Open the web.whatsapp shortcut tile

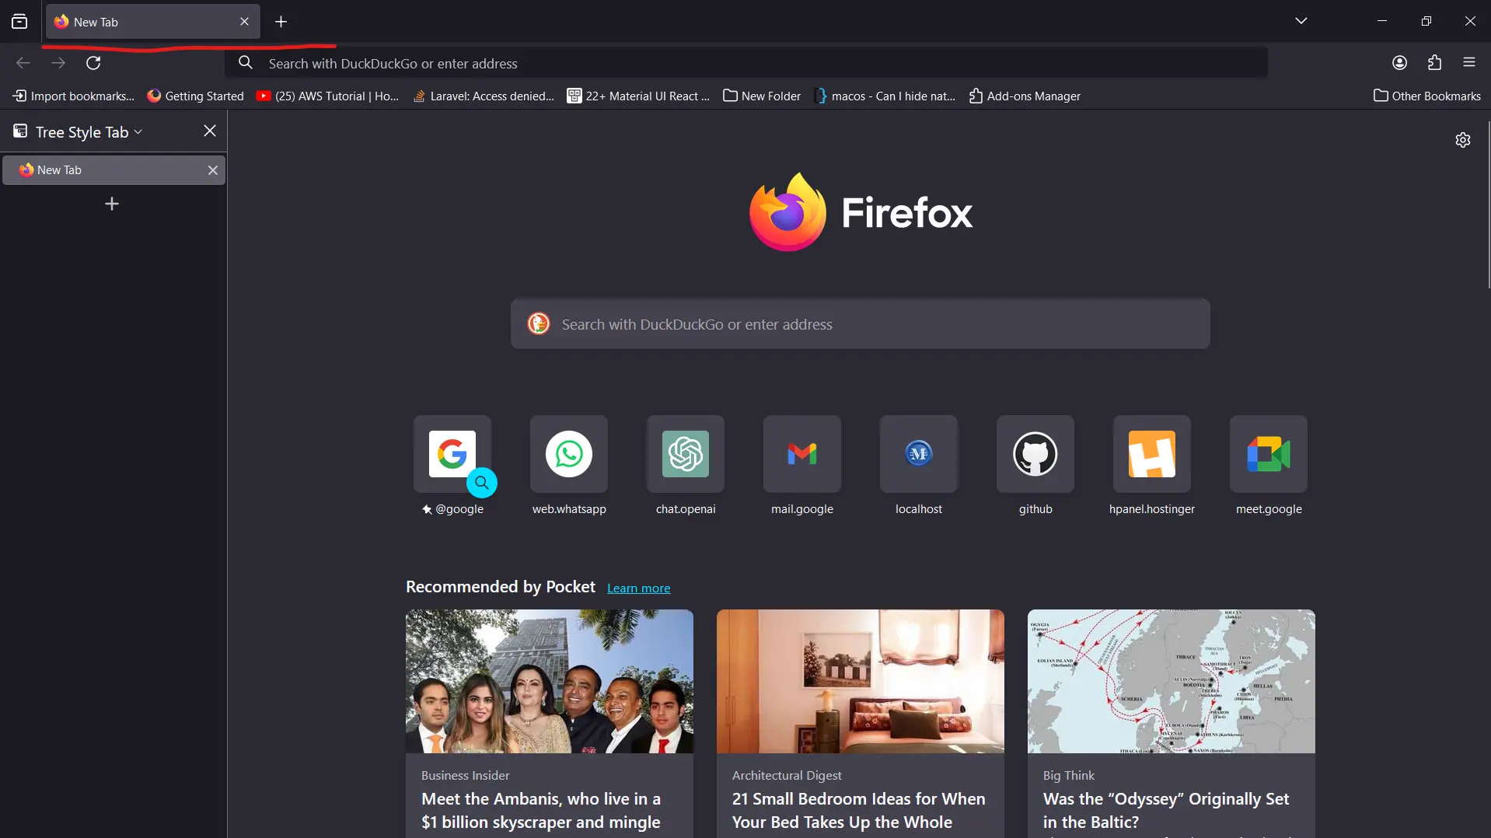point(569,454)
